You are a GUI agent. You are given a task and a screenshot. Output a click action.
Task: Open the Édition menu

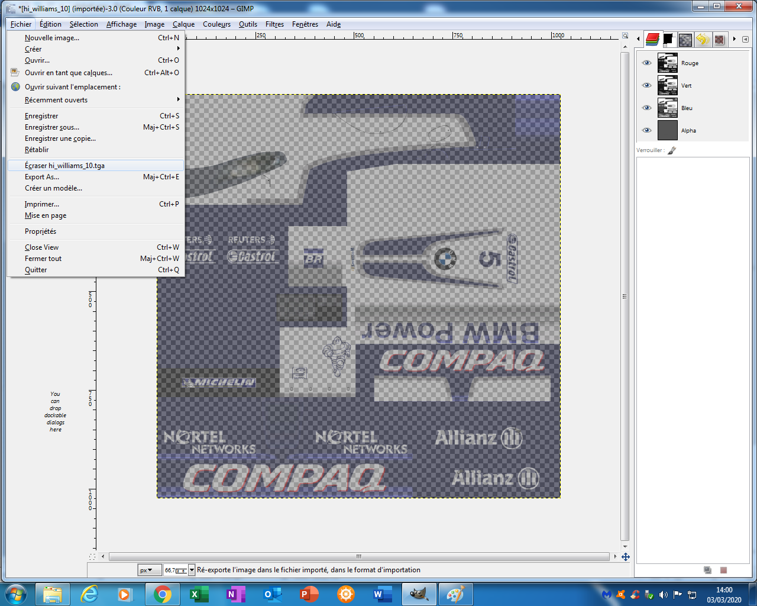tap(50, 24)
